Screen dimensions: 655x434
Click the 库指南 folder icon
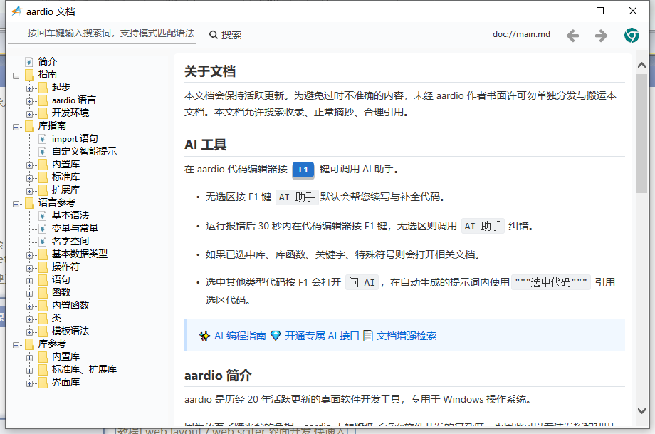29,126
